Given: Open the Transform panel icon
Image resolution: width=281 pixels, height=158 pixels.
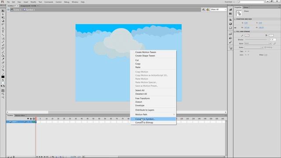Looking at the screenshot, I should click(x=231, y=28).
